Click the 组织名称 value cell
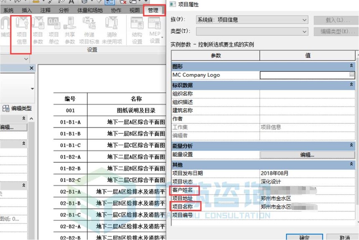 point(307,94)
